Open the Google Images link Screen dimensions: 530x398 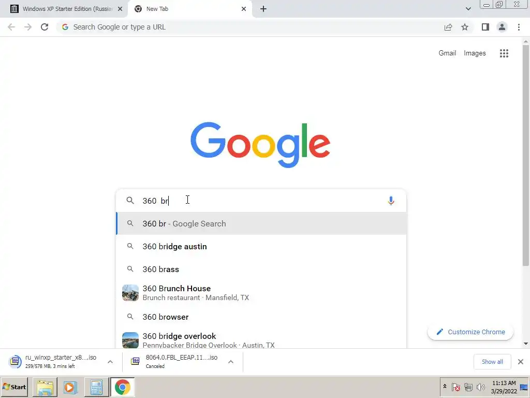tap(475, 53)
